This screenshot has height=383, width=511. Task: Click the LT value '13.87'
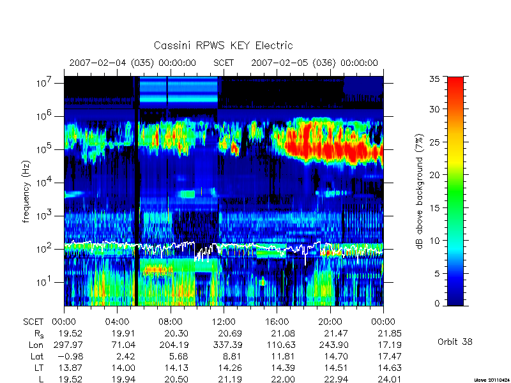(70, 368)
